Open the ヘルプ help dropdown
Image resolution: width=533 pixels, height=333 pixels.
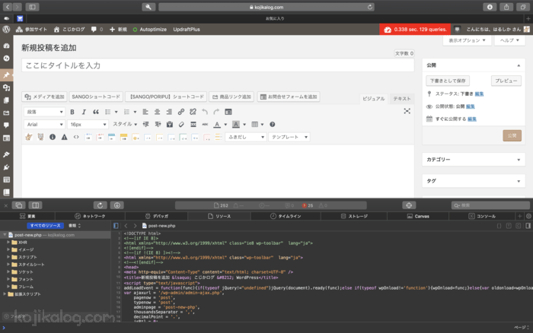coord(509,40)
